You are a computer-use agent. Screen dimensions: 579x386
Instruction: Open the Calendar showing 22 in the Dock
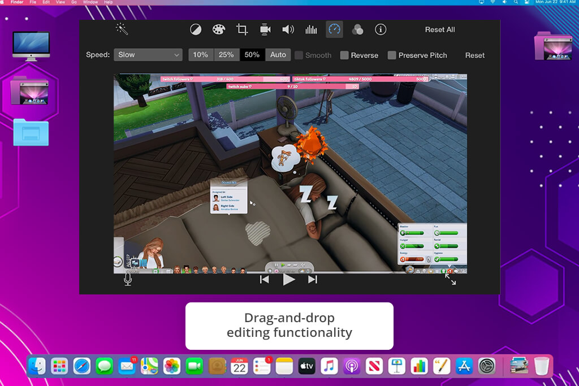click(239, 366)
